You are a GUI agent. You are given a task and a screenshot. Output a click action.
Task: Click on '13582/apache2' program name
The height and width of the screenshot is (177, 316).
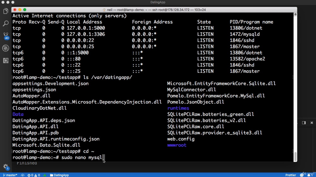tap(247, 59)
